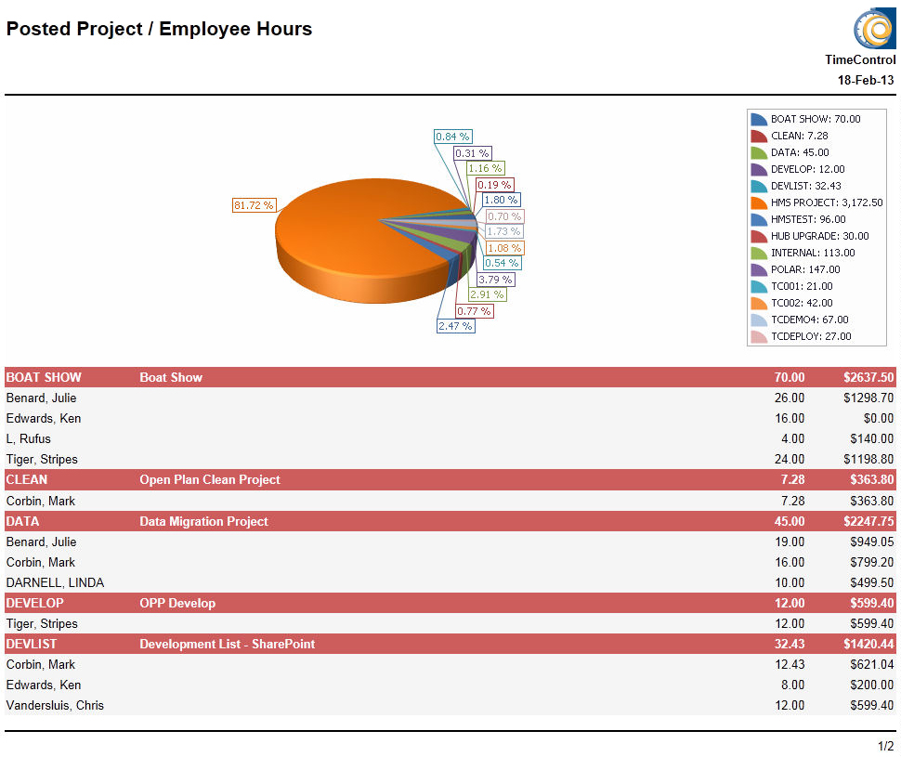Select Tiger, Stripes under DEVELOP

[42, 623]
